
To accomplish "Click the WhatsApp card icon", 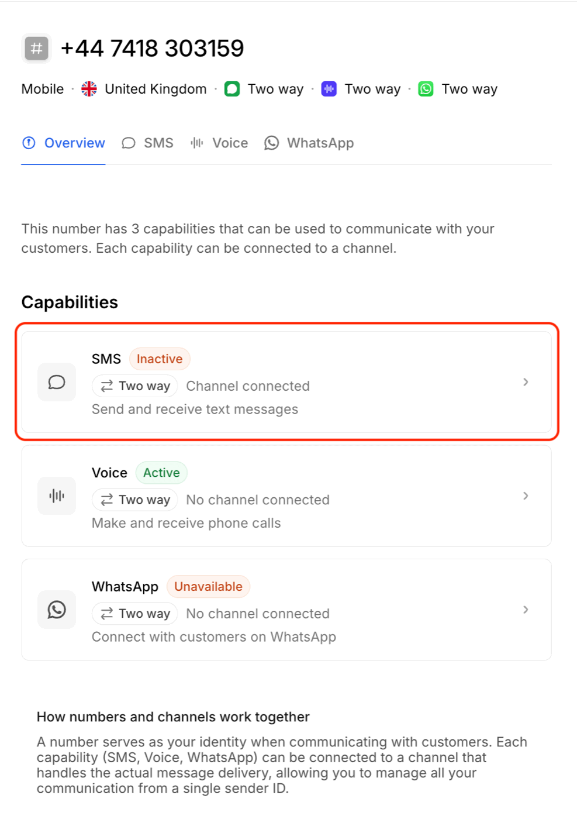I will click(57, 610).
